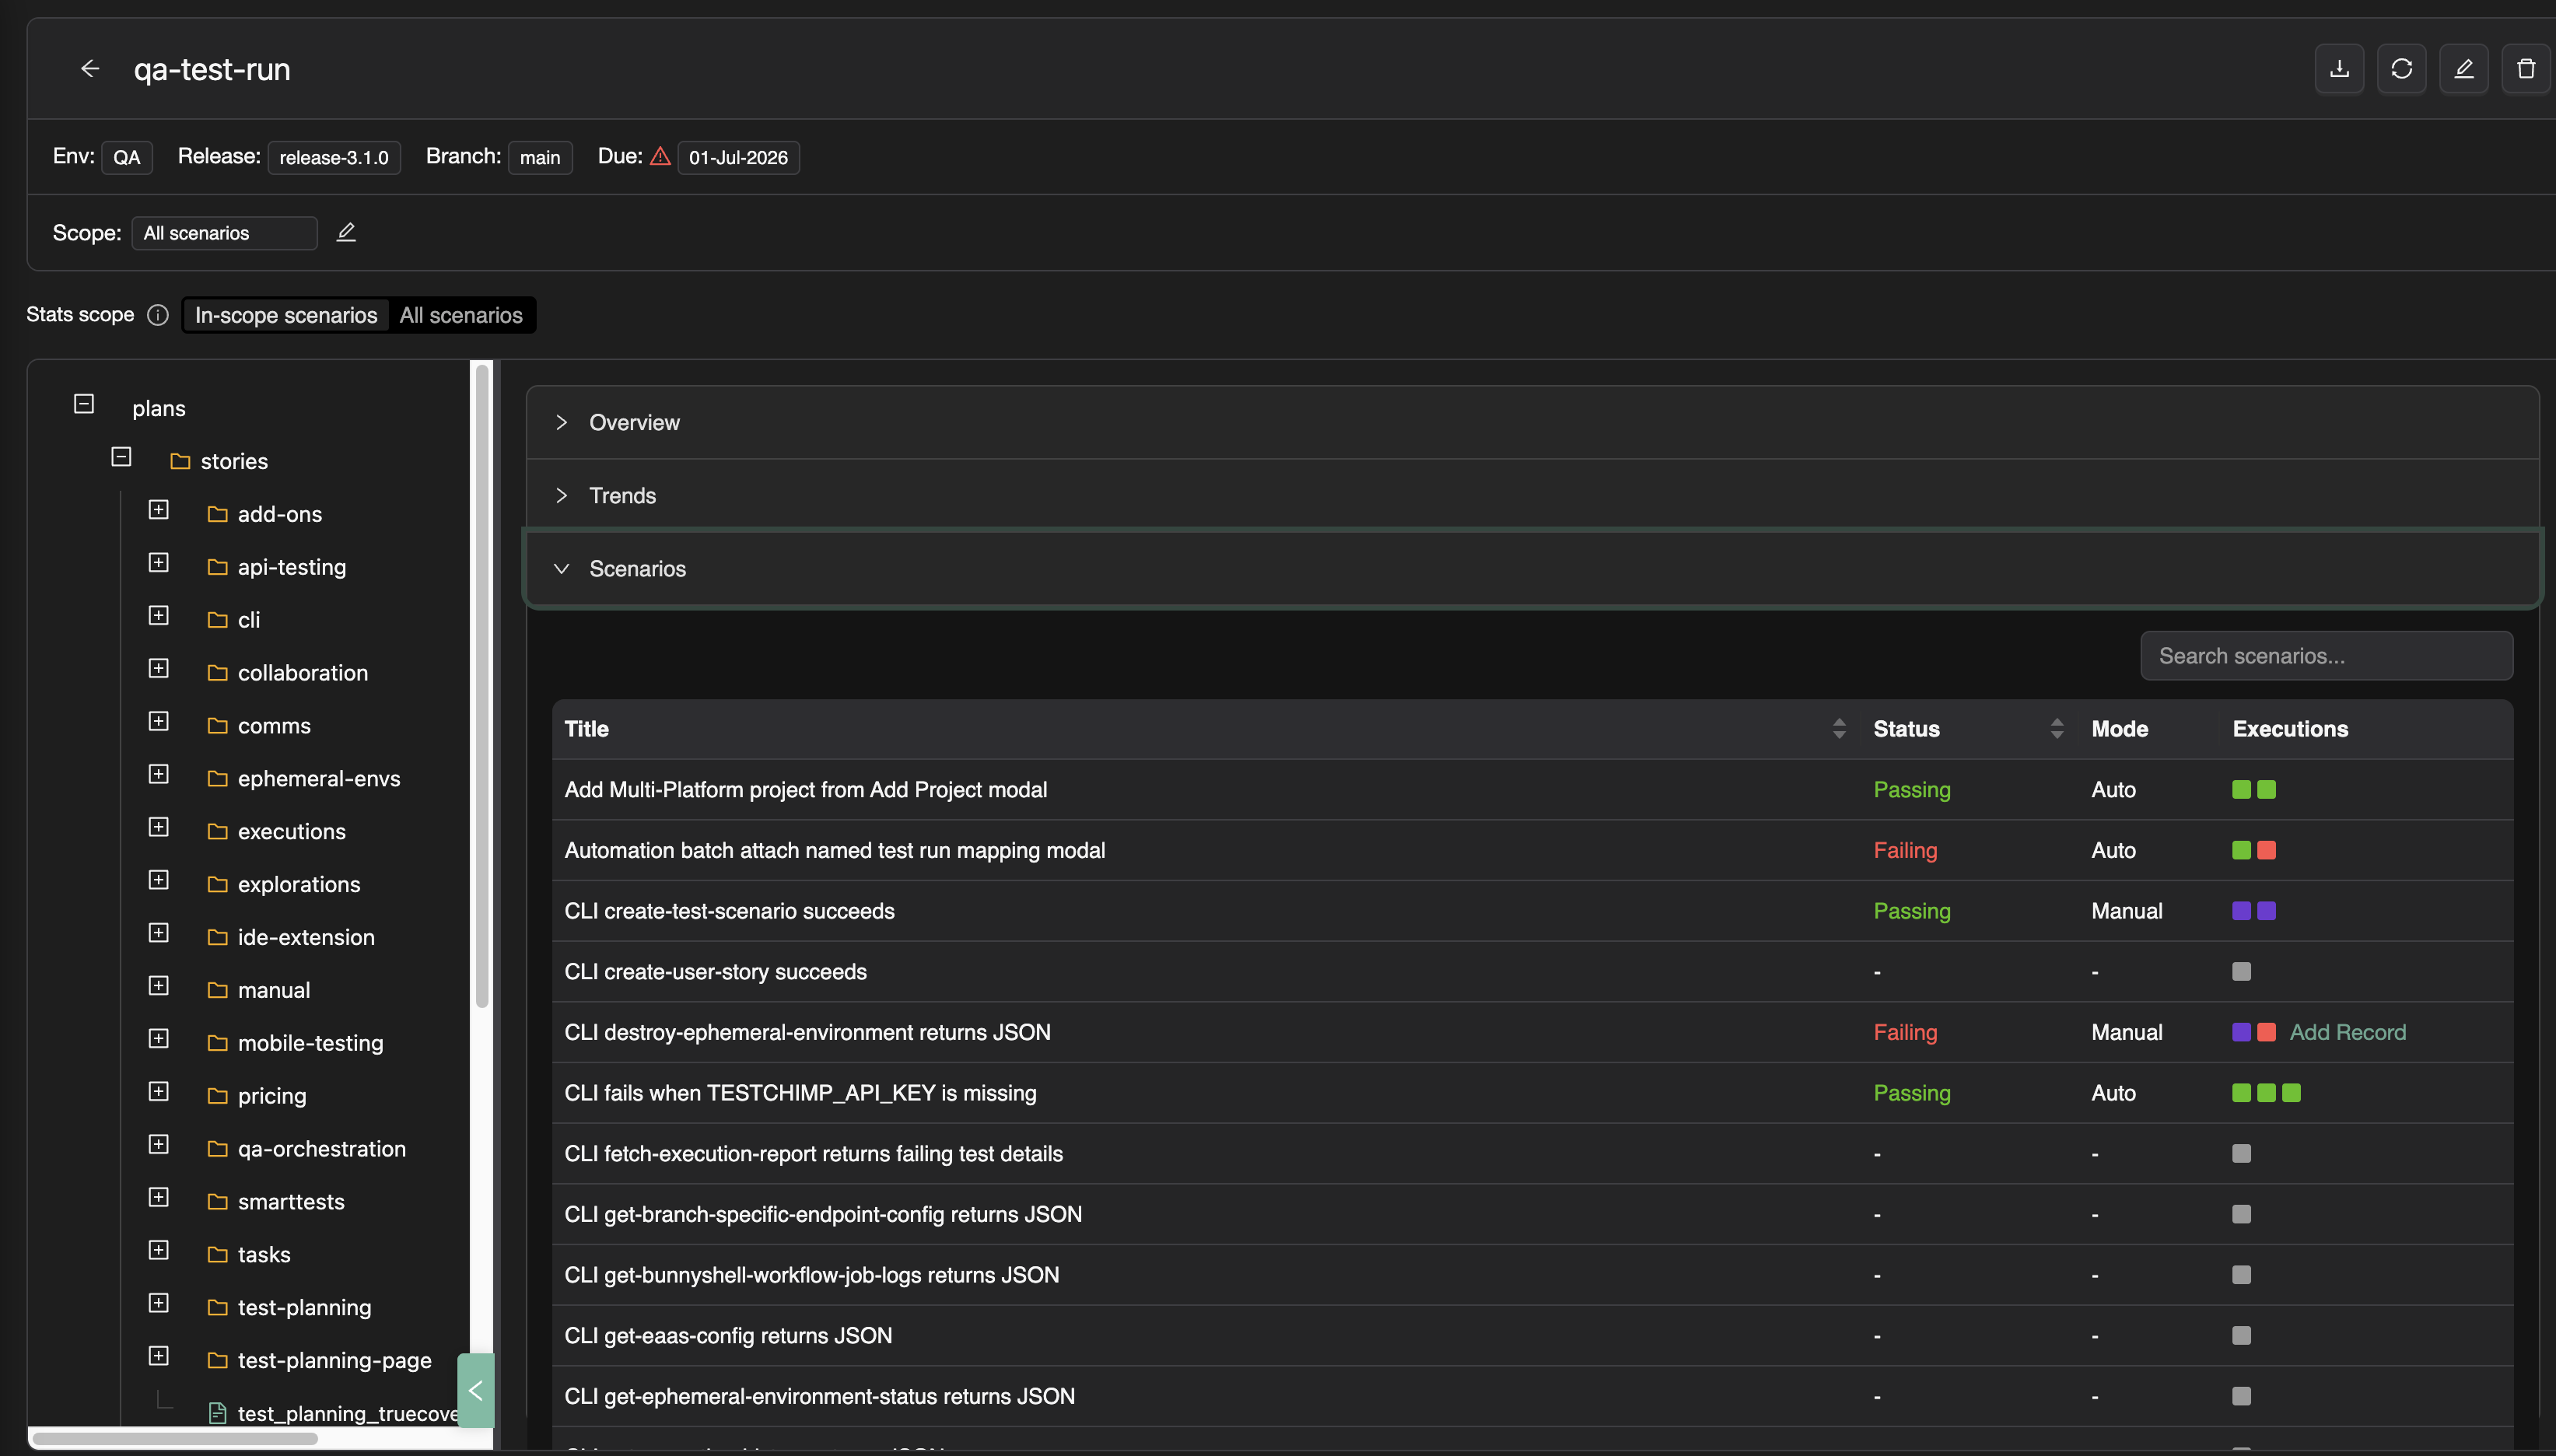This screenshot has height=1456, width=2556.
Task: Click the release-3.1.0 tag
Action: pos(334,157)
